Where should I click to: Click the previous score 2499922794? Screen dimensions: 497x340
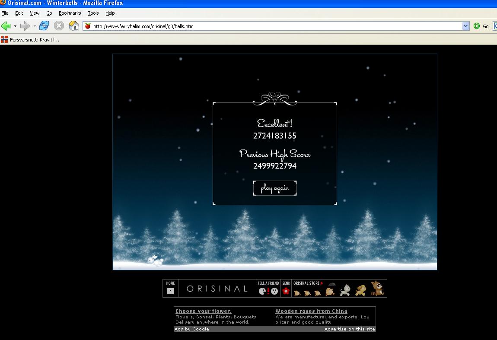tap(275, 166)
